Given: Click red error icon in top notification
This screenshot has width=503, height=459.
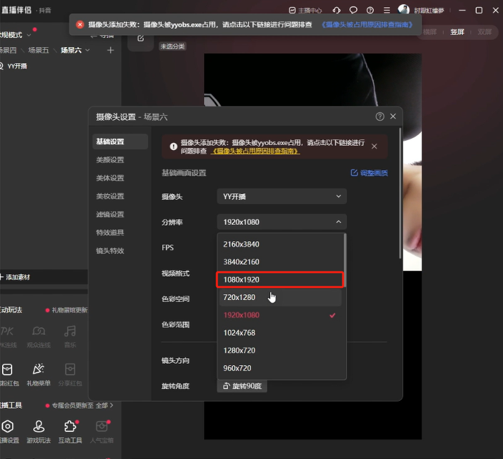Looking at the screenshot, I should (x=80, y=25).
